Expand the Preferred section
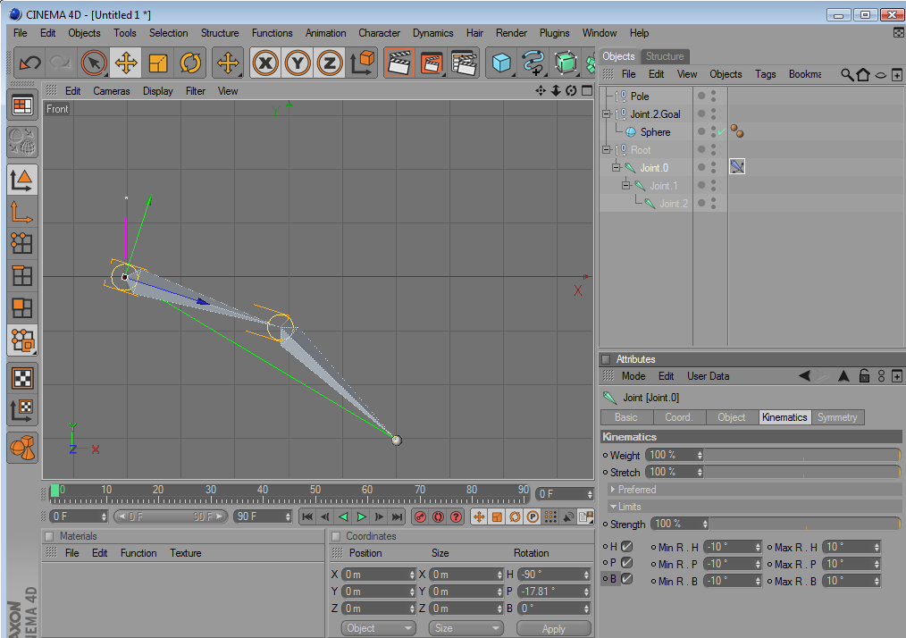Image resolution: width=906 pixels, height=638 pixels. click(612, 490)
